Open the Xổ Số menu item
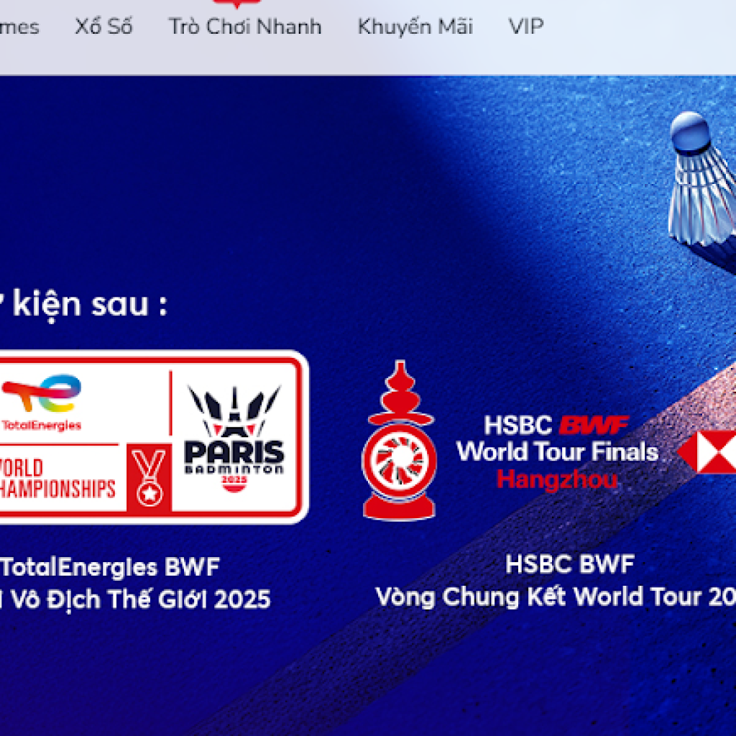This screenshot has width=736, height=736. pos(103,27)
